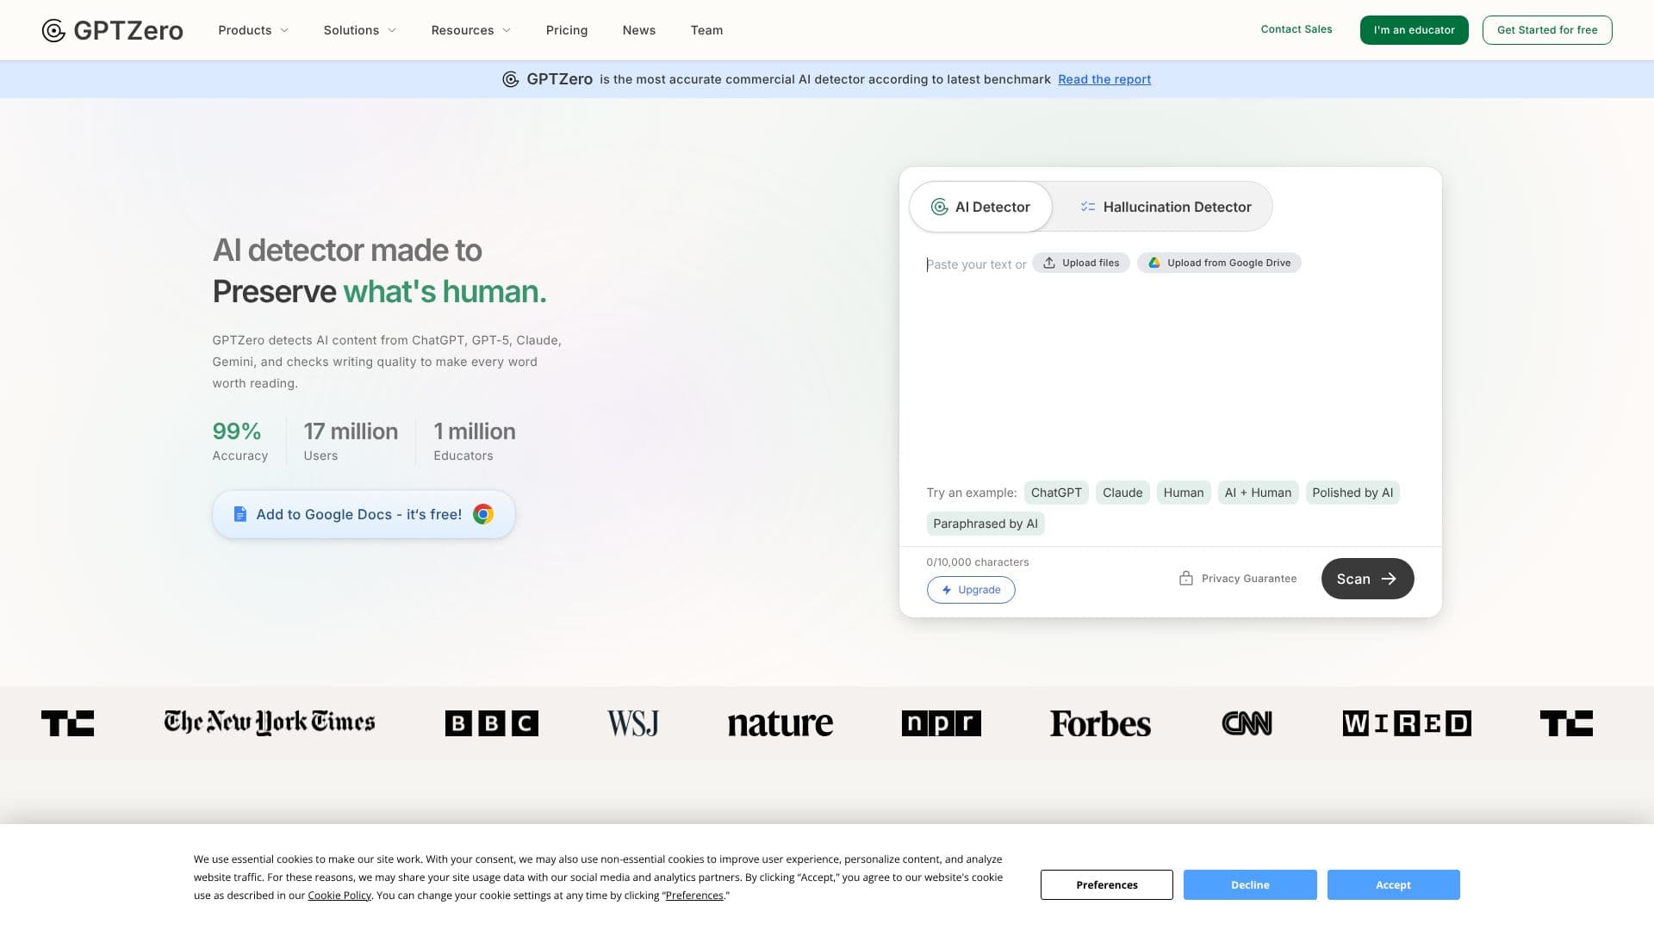Expand the Products dropdown menu
Viewport: 1654px width, 930px height.
(x=253, y=30)
